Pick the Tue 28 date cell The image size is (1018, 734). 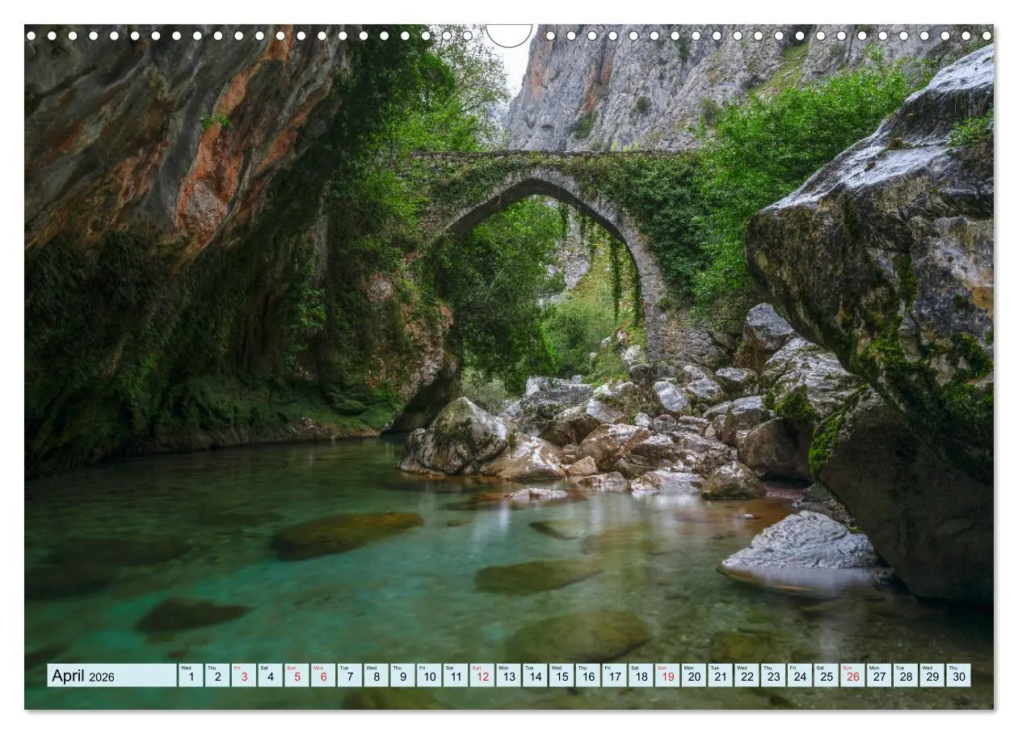[x=906, y=676]
